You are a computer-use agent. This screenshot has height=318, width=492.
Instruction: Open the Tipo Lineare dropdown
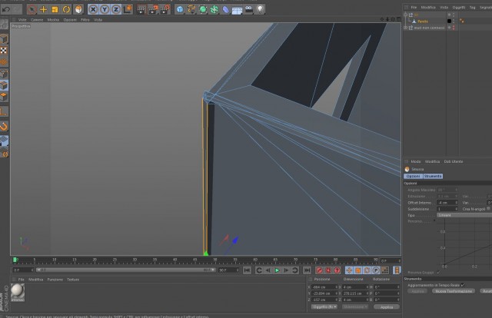(464, 215)
